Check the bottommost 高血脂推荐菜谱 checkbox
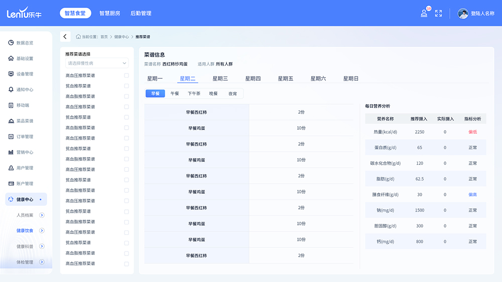 tap(127, 253)
